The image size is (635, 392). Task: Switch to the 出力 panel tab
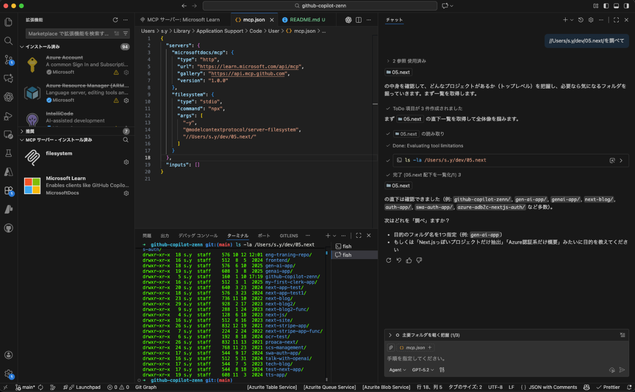tap(165, 236)
